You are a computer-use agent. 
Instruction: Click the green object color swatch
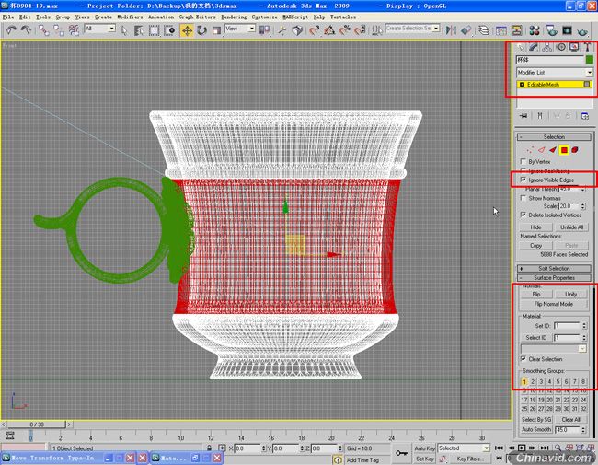point(589,60)
